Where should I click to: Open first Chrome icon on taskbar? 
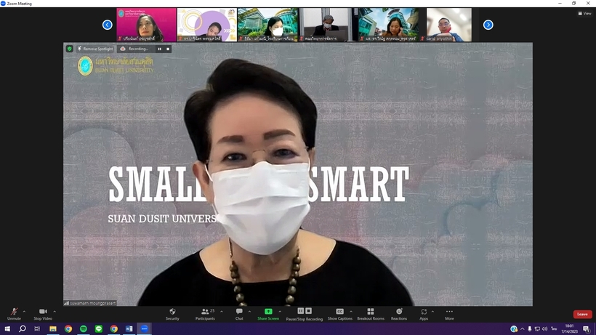(x=68, y=328)
